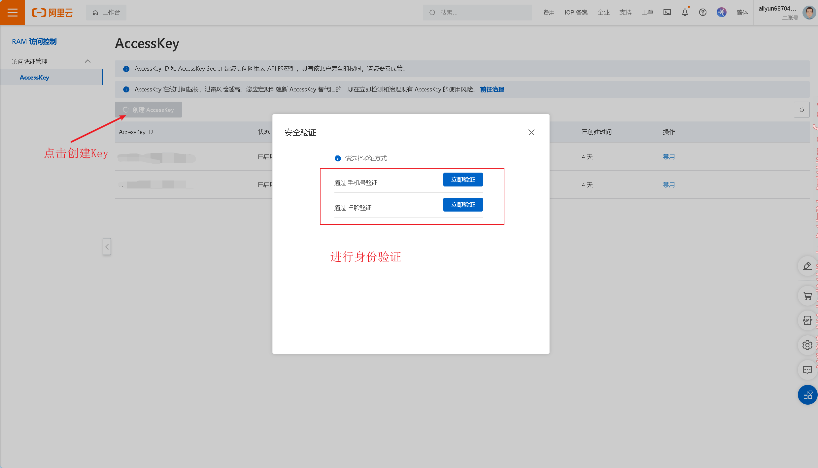
Task: Click the refresh AccessKey list icon
Action: (x=801, y=110)
